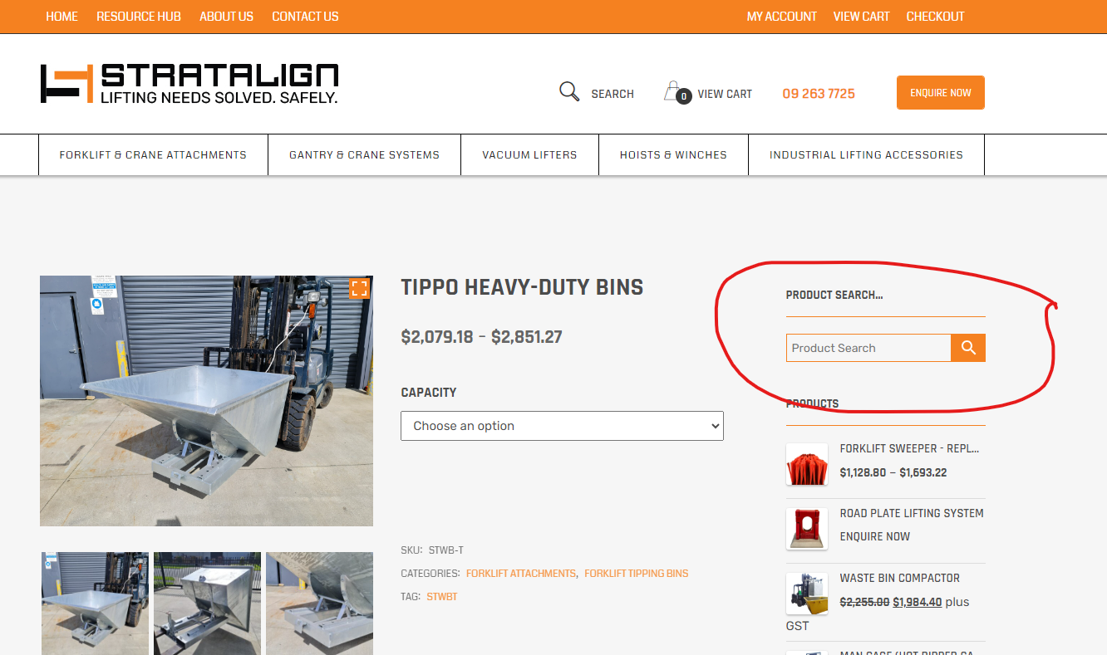Go to CHECKOUT
This screenshot has width=1107, height=655.
936,17
